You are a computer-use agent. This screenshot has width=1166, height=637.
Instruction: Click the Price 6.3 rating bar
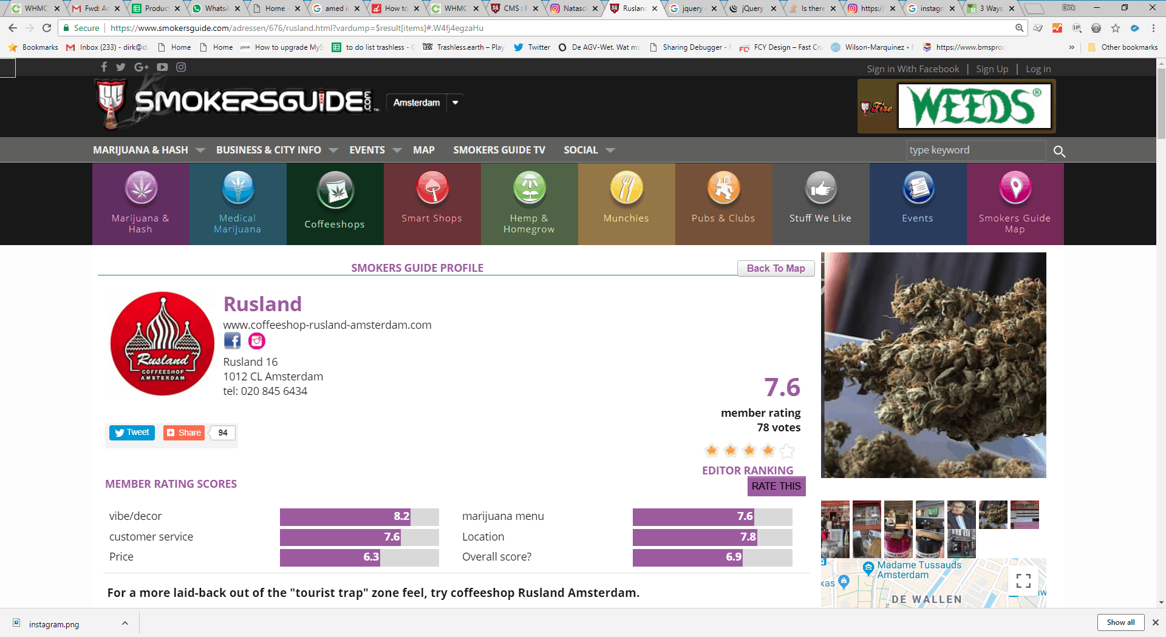pos(359,557)
